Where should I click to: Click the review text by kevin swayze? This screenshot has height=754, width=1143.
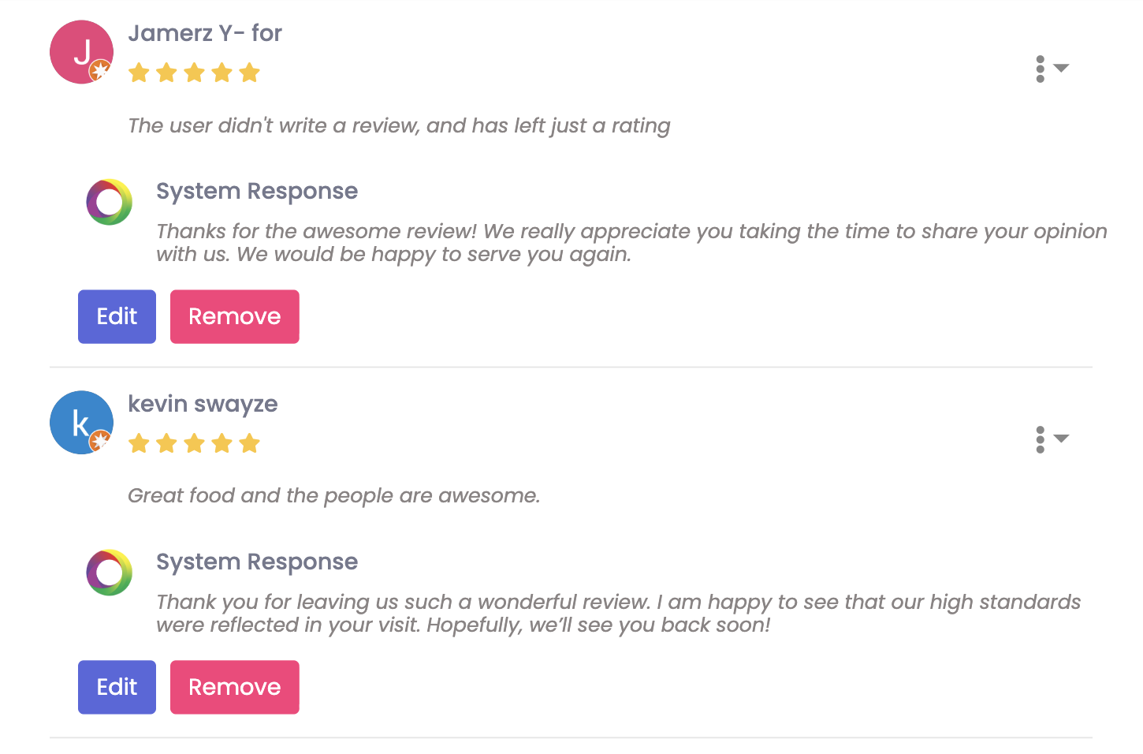click(334, 495)
